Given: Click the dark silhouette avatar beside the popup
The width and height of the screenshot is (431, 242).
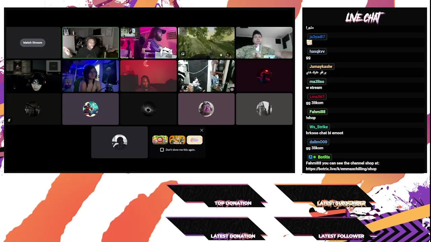Looking at the screenshot, I should [120, 142].
